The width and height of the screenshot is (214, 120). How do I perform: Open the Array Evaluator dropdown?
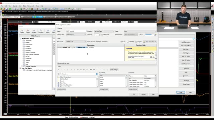click(x=150, y=42)
